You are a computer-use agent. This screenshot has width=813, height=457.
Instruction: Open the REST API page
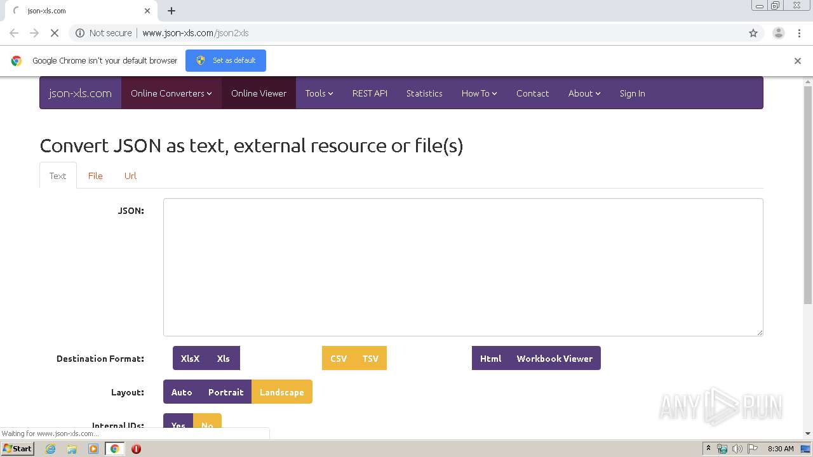tap(370, 93)
